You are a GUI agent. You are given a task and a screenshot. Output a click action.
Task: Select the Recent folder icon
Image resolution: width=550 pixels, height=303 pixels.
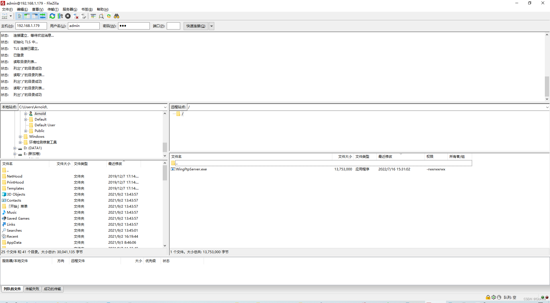pos(4,237)
